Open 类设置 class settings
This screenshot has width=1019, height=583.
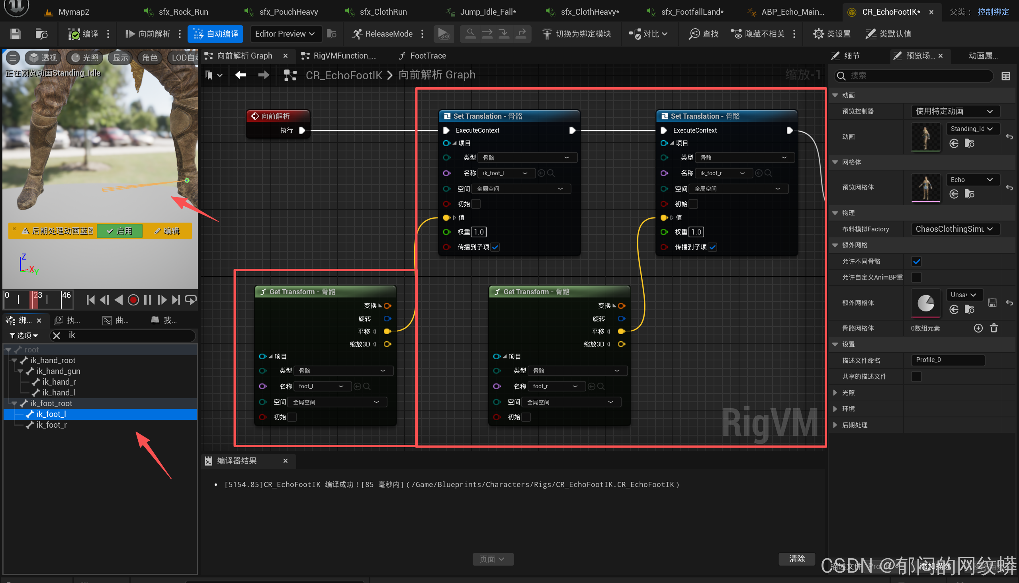[x=832, y=33]
